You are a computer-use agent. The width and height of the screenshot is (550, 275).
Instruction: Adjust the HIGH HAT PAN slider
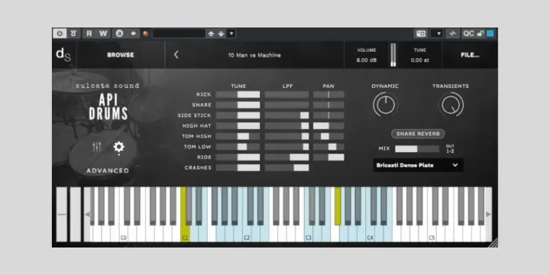click(x=328, y=125)
